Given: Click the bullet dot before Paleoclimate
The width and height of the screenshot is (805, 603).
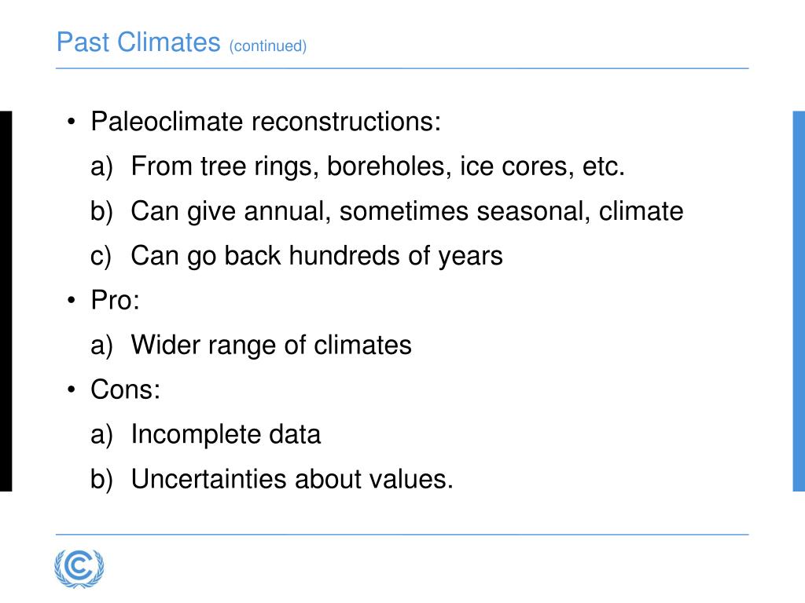Looking at the screenshot, I should click(72, 122).
